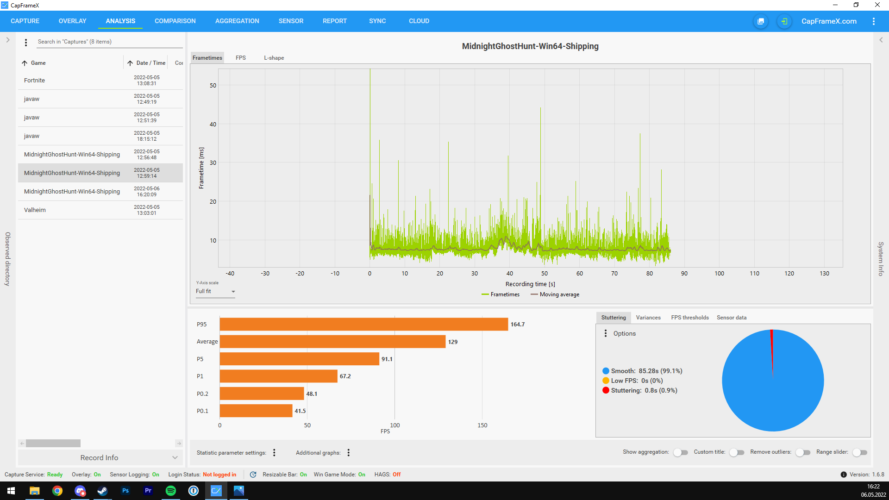The image size is (889, 500).
Task: Enable Show aggregation switch
Action: point(680,452)
